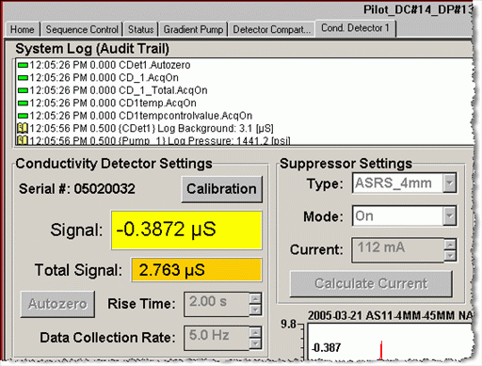Click the chromatogram title 2005-03-21 AS11-4MM
The image size is (482, 366).
click(390, 315)
